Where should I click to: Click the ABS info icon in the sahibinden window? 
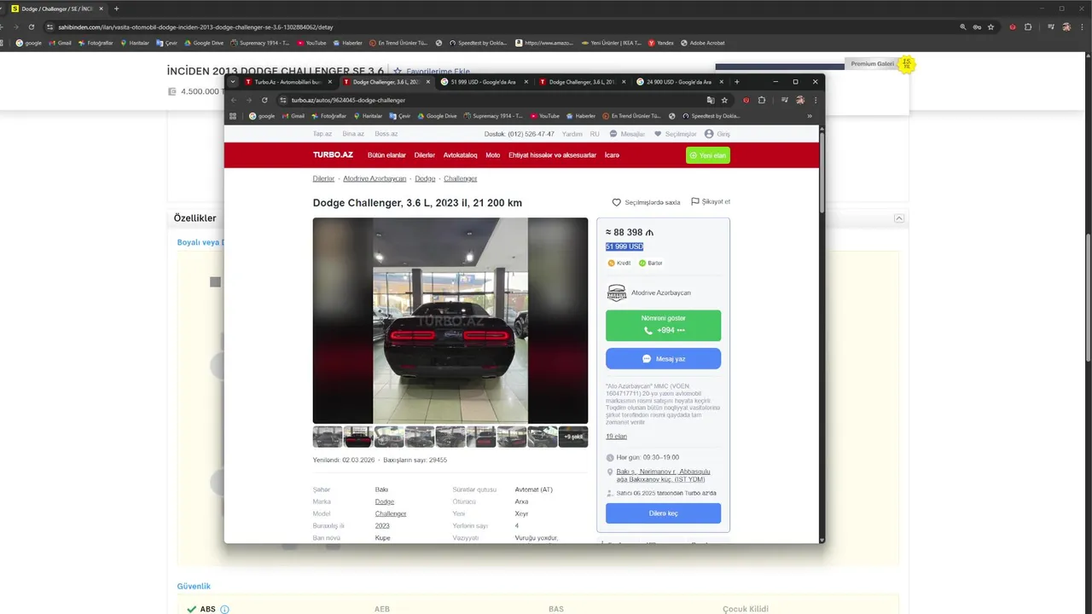224,609
